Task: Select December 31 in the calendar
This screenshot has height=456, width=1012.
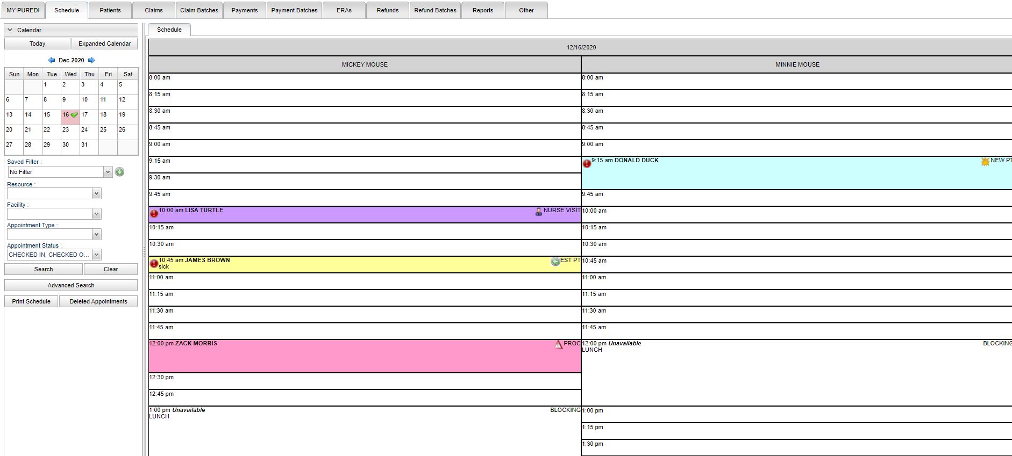Action: pos(89,147)
